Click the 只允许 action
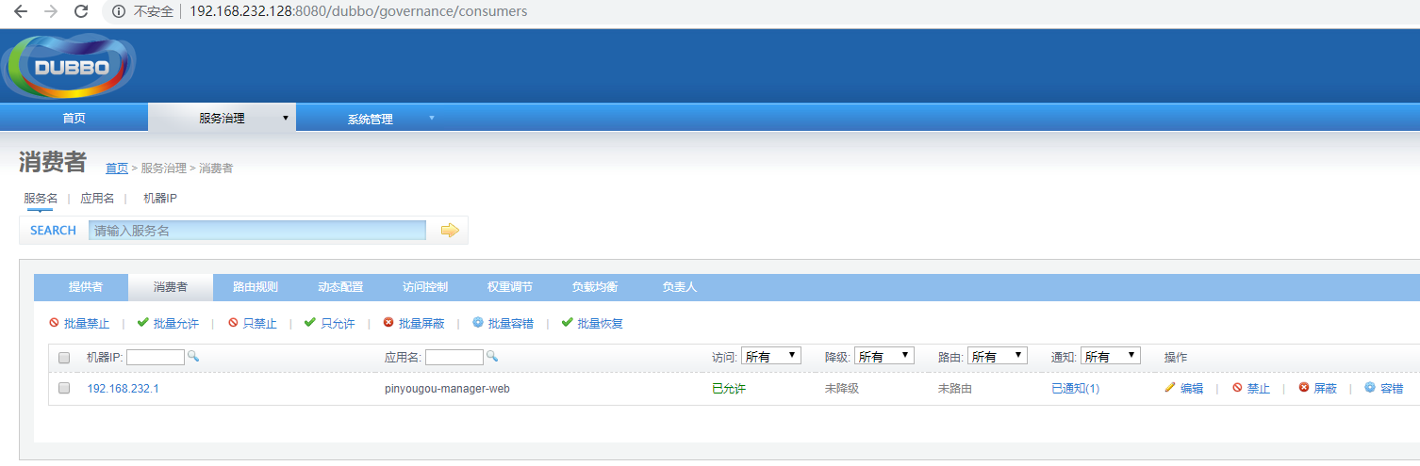Image resolution: width=1420 pixels, height=466 pixels. [x=329, y=323]
